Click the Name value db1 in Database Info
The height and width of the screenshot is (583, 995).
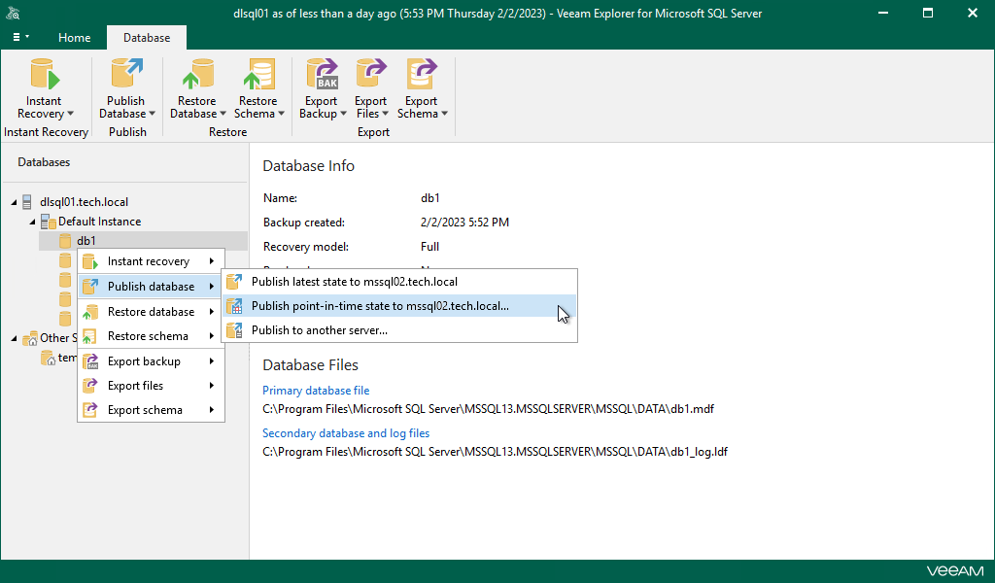[x=430, y=198]
